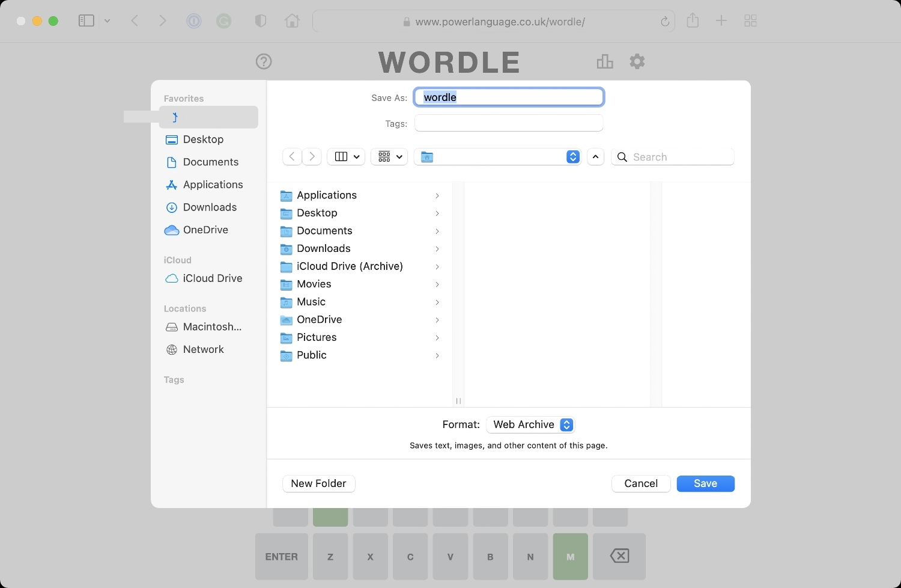Go forward in Safari toolbar
This screenshot has width=901, height=588.
(x=163, y=21)
